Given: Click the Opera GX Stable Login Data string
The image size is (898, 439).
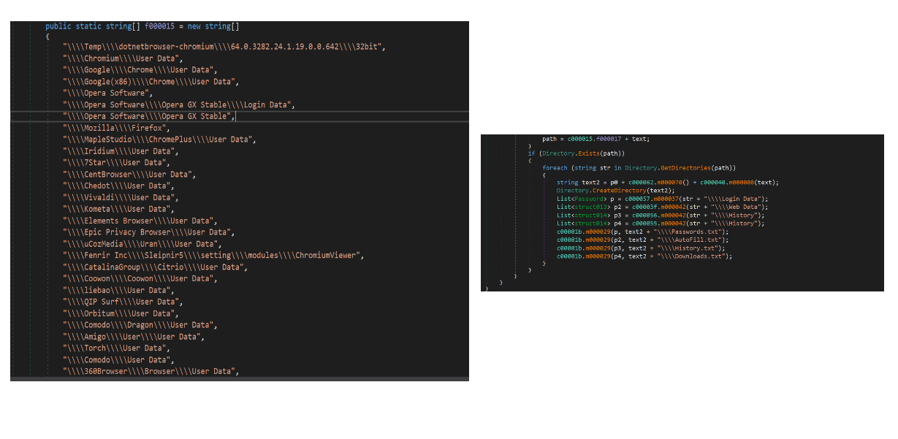Looking at the screenshot, I should coord(179,104).
